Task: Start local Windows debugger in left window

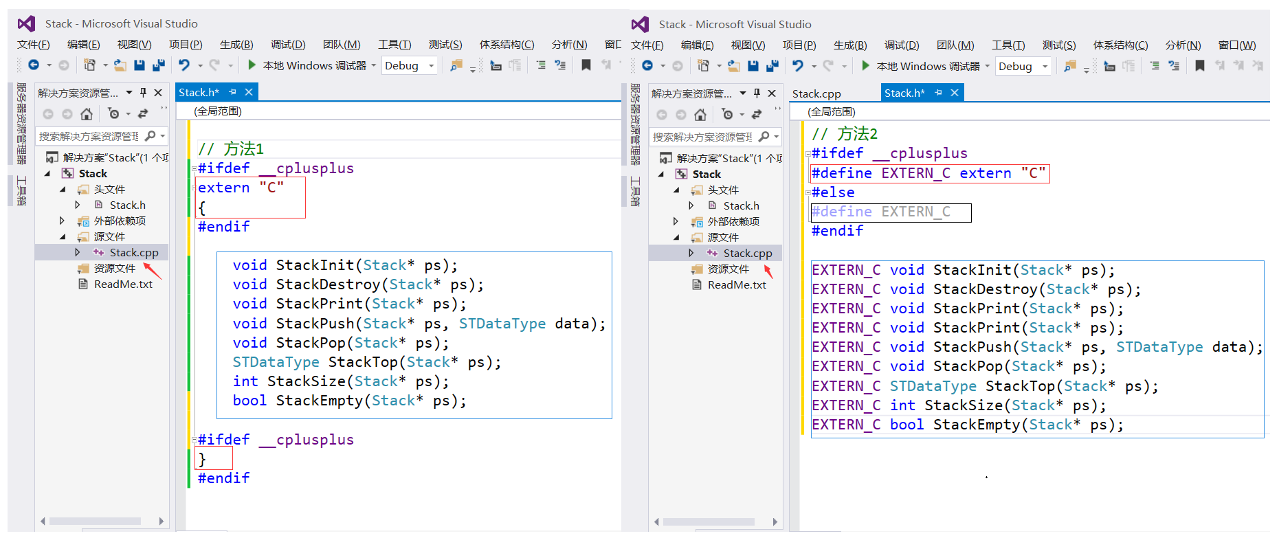Action: [252, 65]
